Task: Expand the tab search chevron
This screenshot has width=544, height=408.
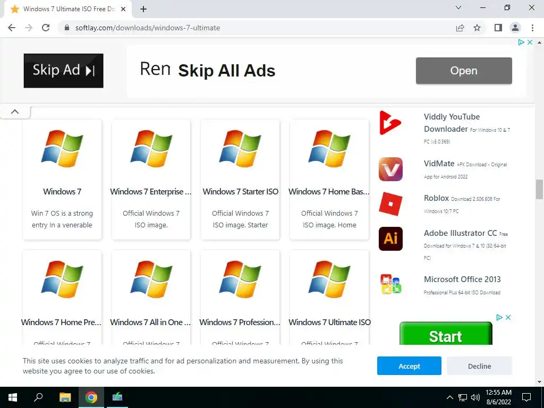Action: 458,7
